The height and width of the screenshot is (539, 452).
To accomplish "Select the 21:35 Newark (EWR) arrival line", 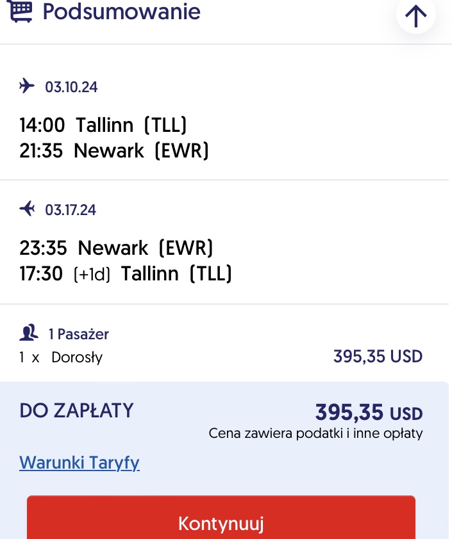I will pyautogui.click(x=114, y=150).
